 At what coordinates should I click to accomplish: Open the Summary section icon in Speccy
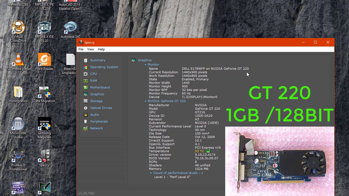pos(86,60)
